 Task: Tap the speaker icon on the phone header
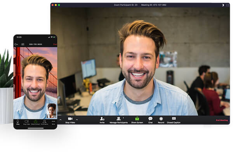(x=16, y=44)
